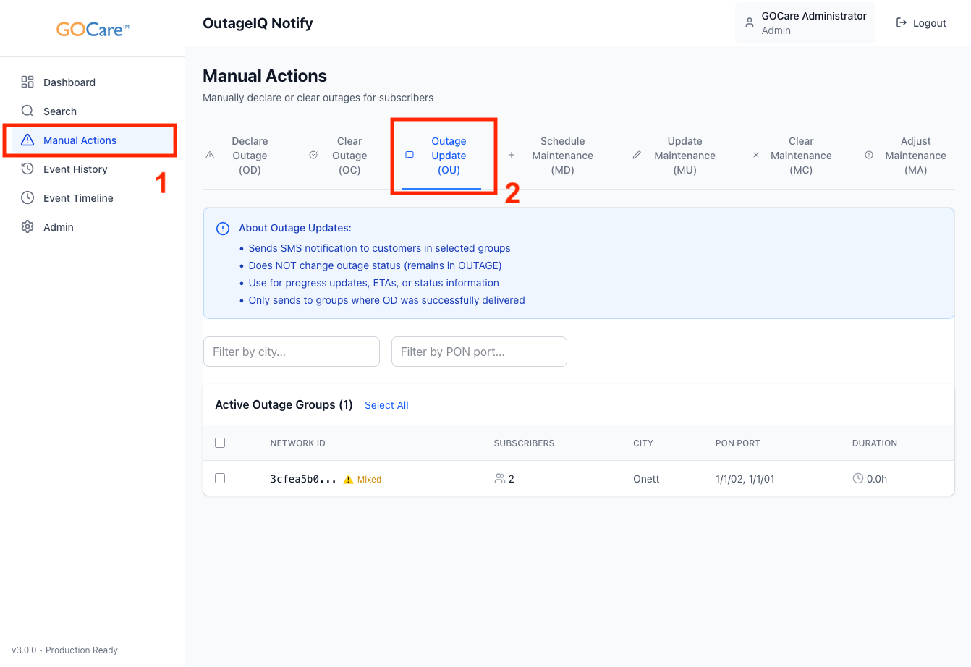Click the Admin gear icon
The image size is (971, 667).
click(x=27, y=226)
